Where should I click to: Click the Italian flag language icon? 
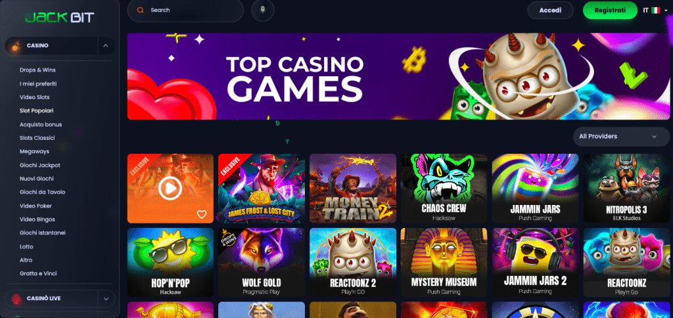[x=655, y=11]
